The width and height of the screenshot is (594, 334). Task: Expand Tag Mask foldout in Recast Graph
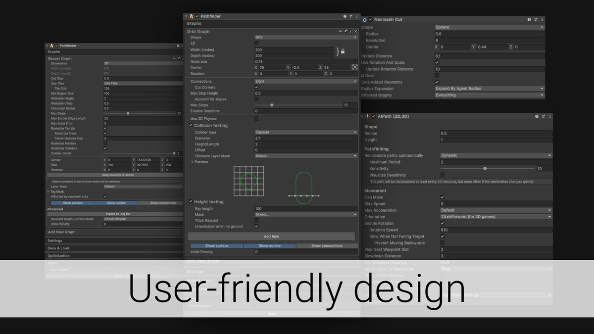pos(49,191)
